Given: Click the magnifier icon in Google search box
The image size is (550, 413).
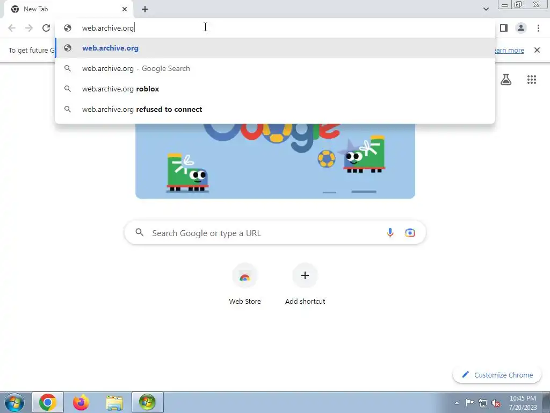Looking at the screenshot, I should click(140, 232).
